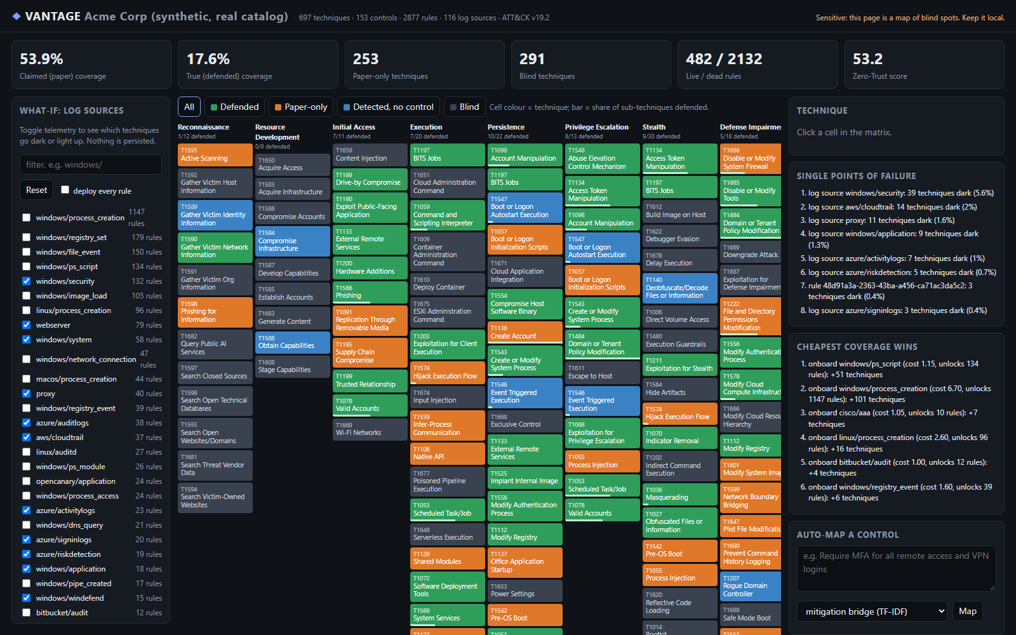Filter the matrix to Blind techniques
This screenshot has width=1016, height=635.
[464, 107]
